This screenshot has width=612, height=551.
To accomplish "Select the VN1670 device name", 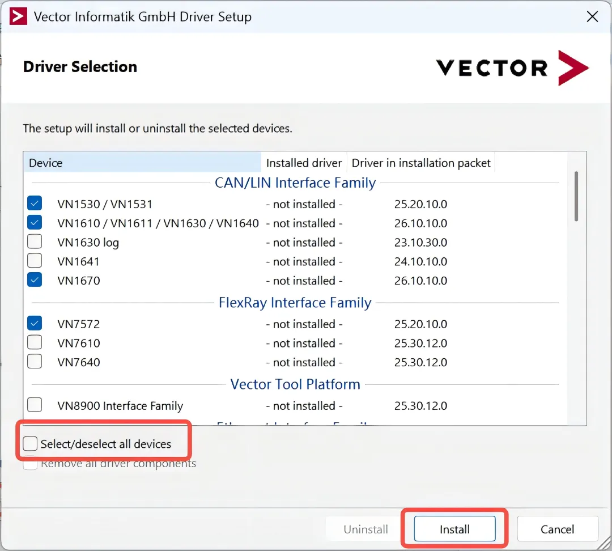I will coord(78,281).
